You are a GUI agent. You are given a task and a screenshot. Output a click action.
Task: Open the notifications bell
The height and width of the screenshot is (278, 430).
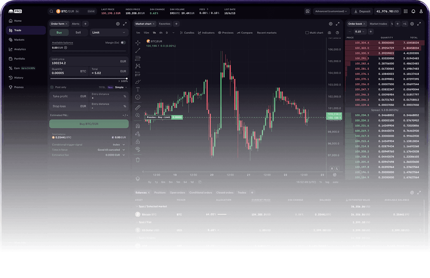413,12
